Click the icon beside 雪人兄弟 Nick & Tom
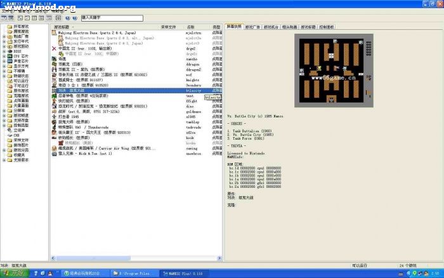444x278 pixels. (x=54, y=153)
